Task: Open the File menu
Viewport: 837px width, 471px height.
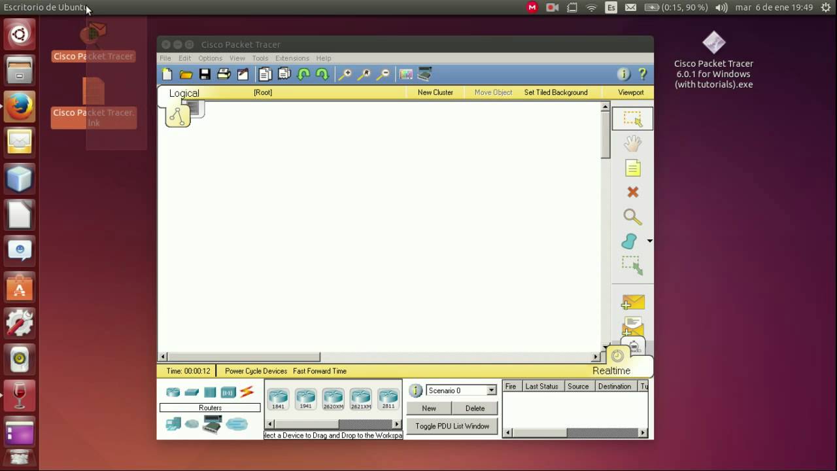Action: coord(165,58)
